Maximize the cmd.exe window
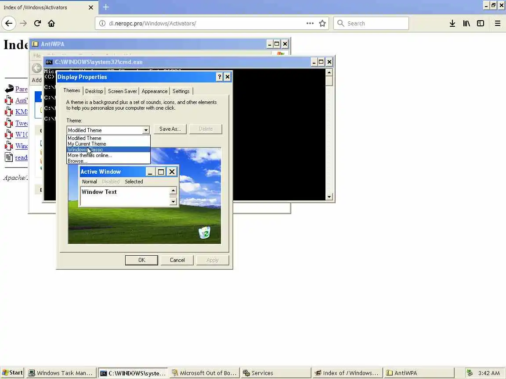 point(321,62)
